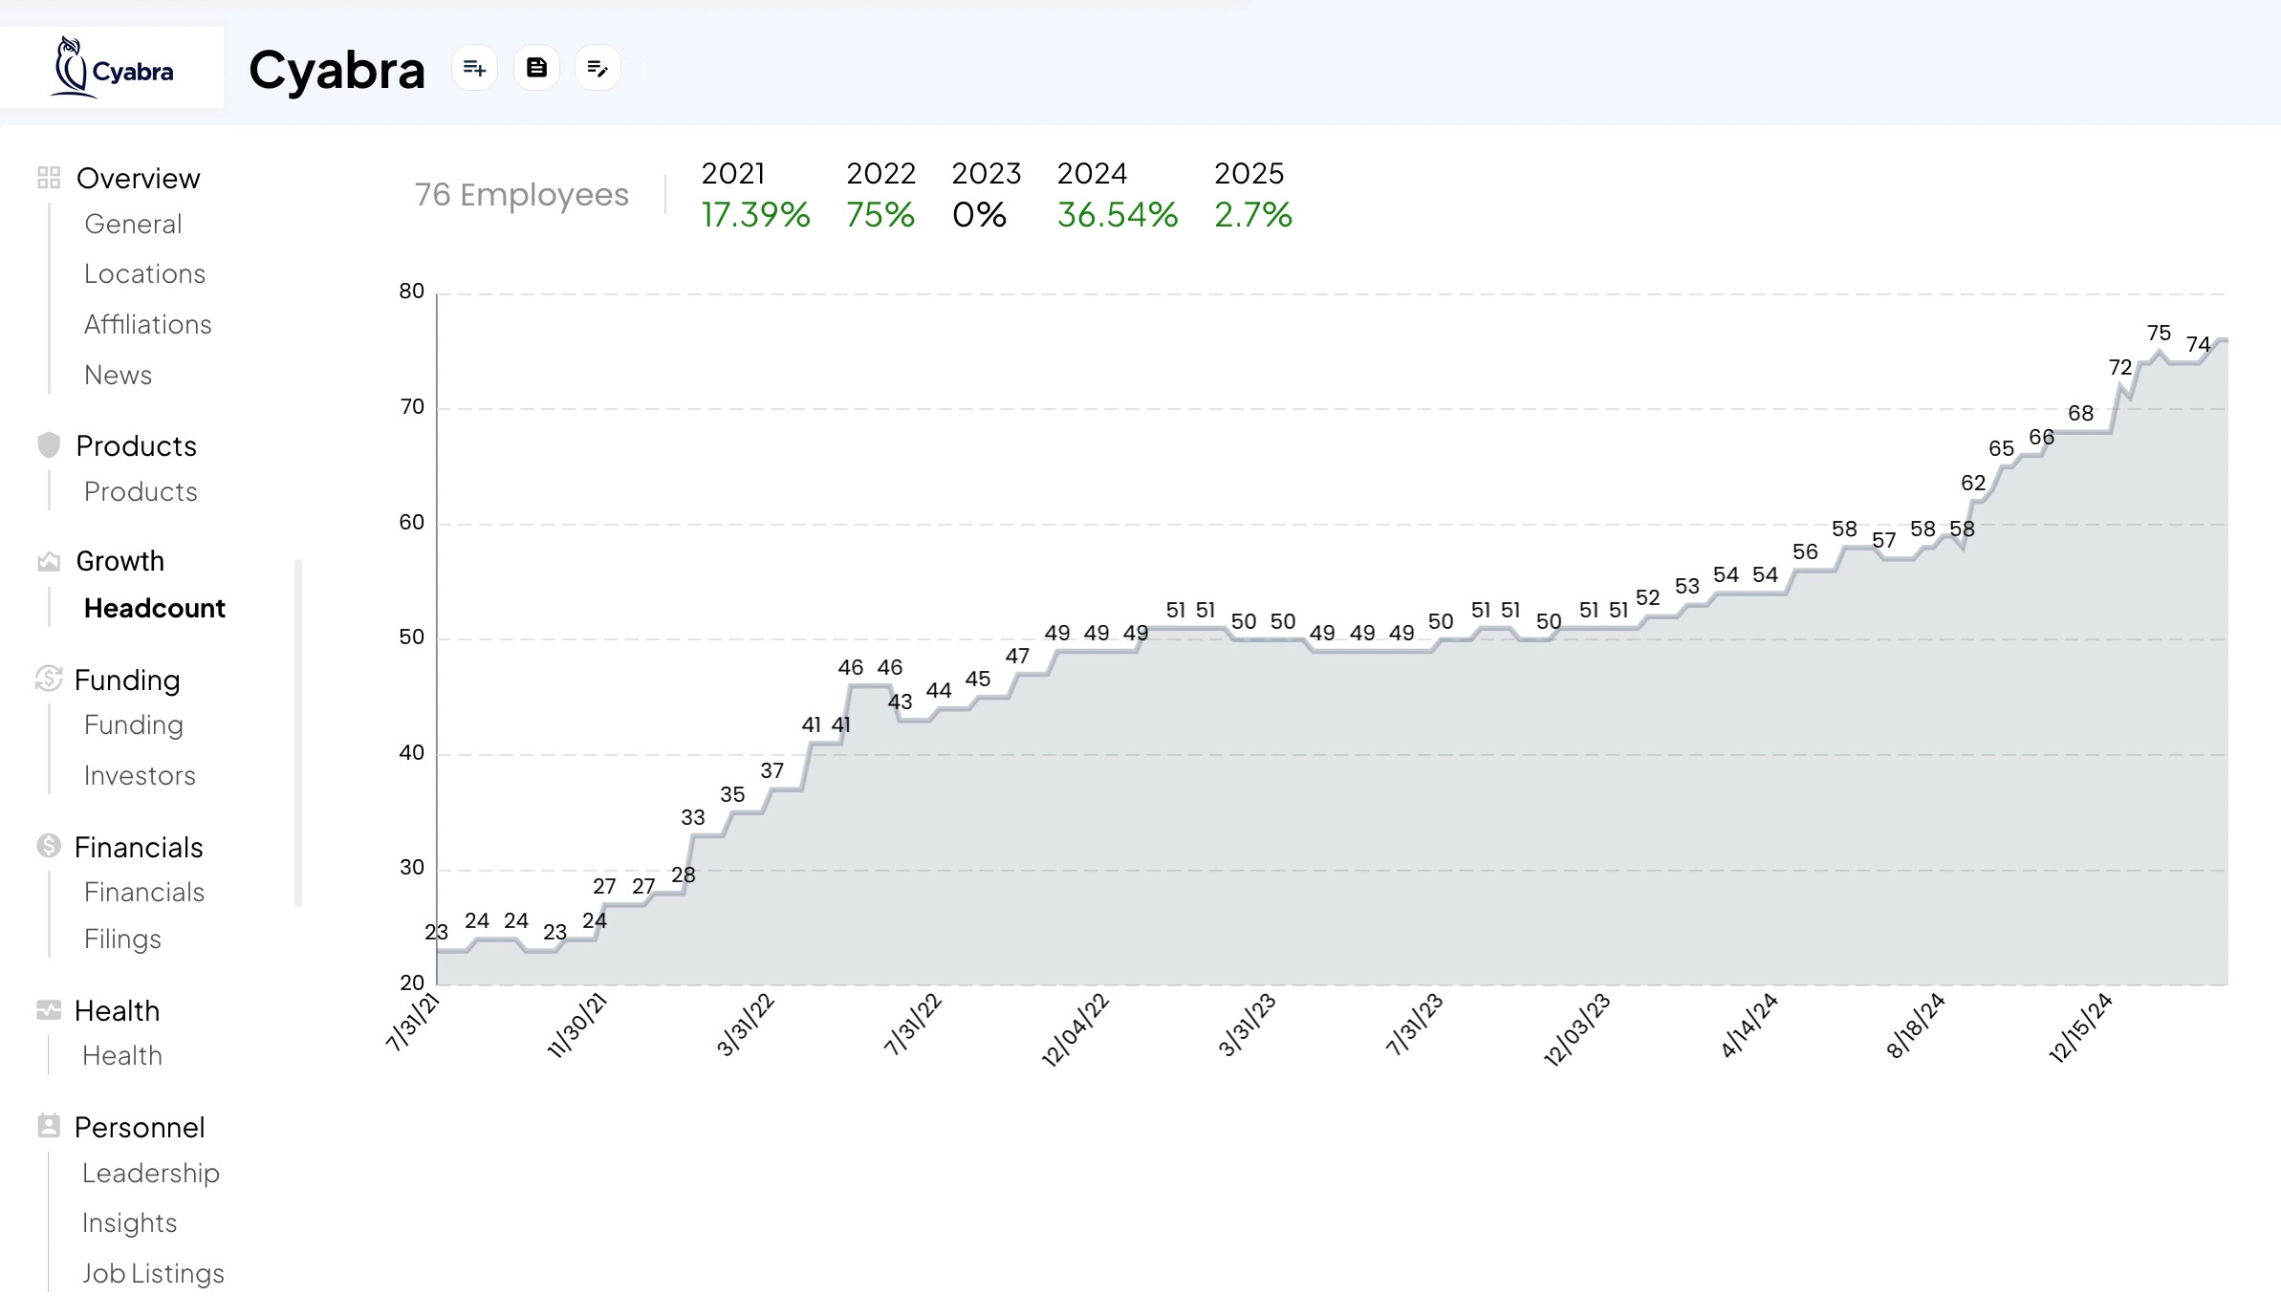2281x1296 pixels.
Task: Open Investors in the sidebar
Action: [140, 775]
